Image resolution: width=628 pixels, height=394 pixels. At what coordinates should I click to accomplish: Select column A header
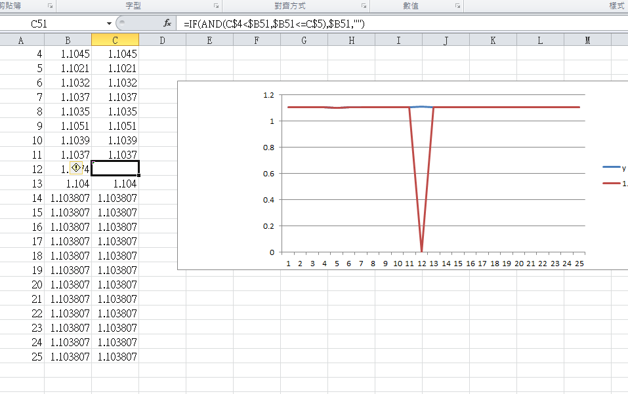click(x=22, y=41)
